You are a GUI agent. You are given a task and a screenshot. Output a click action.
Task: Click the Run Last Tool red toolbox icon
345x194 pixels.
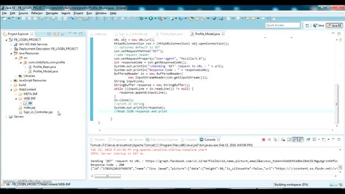click(x=161, y=19)
